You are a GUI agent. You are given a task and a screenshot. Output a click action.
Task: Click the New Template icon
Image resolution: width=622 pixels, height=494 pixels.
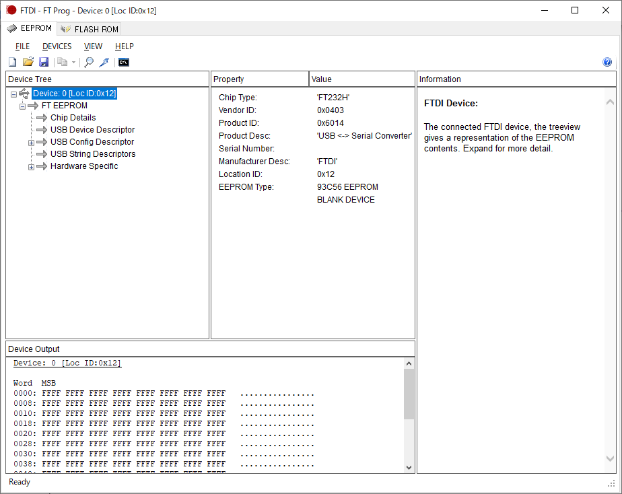[x=12, y=63]
